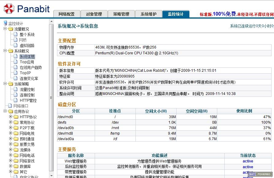274x178 pixels.
Task: Expand the HTTP协议 tree node
Action: (x=11, y=117)
